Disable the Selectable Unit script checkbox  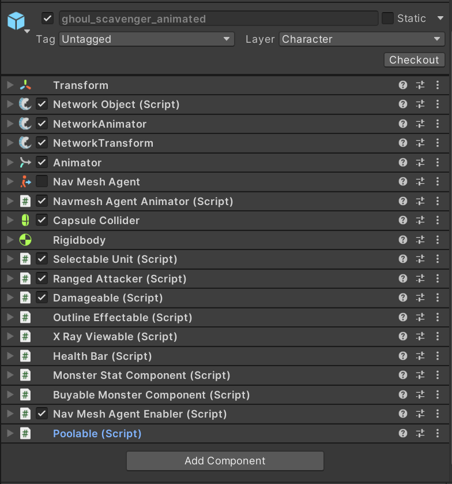point(42,259)
